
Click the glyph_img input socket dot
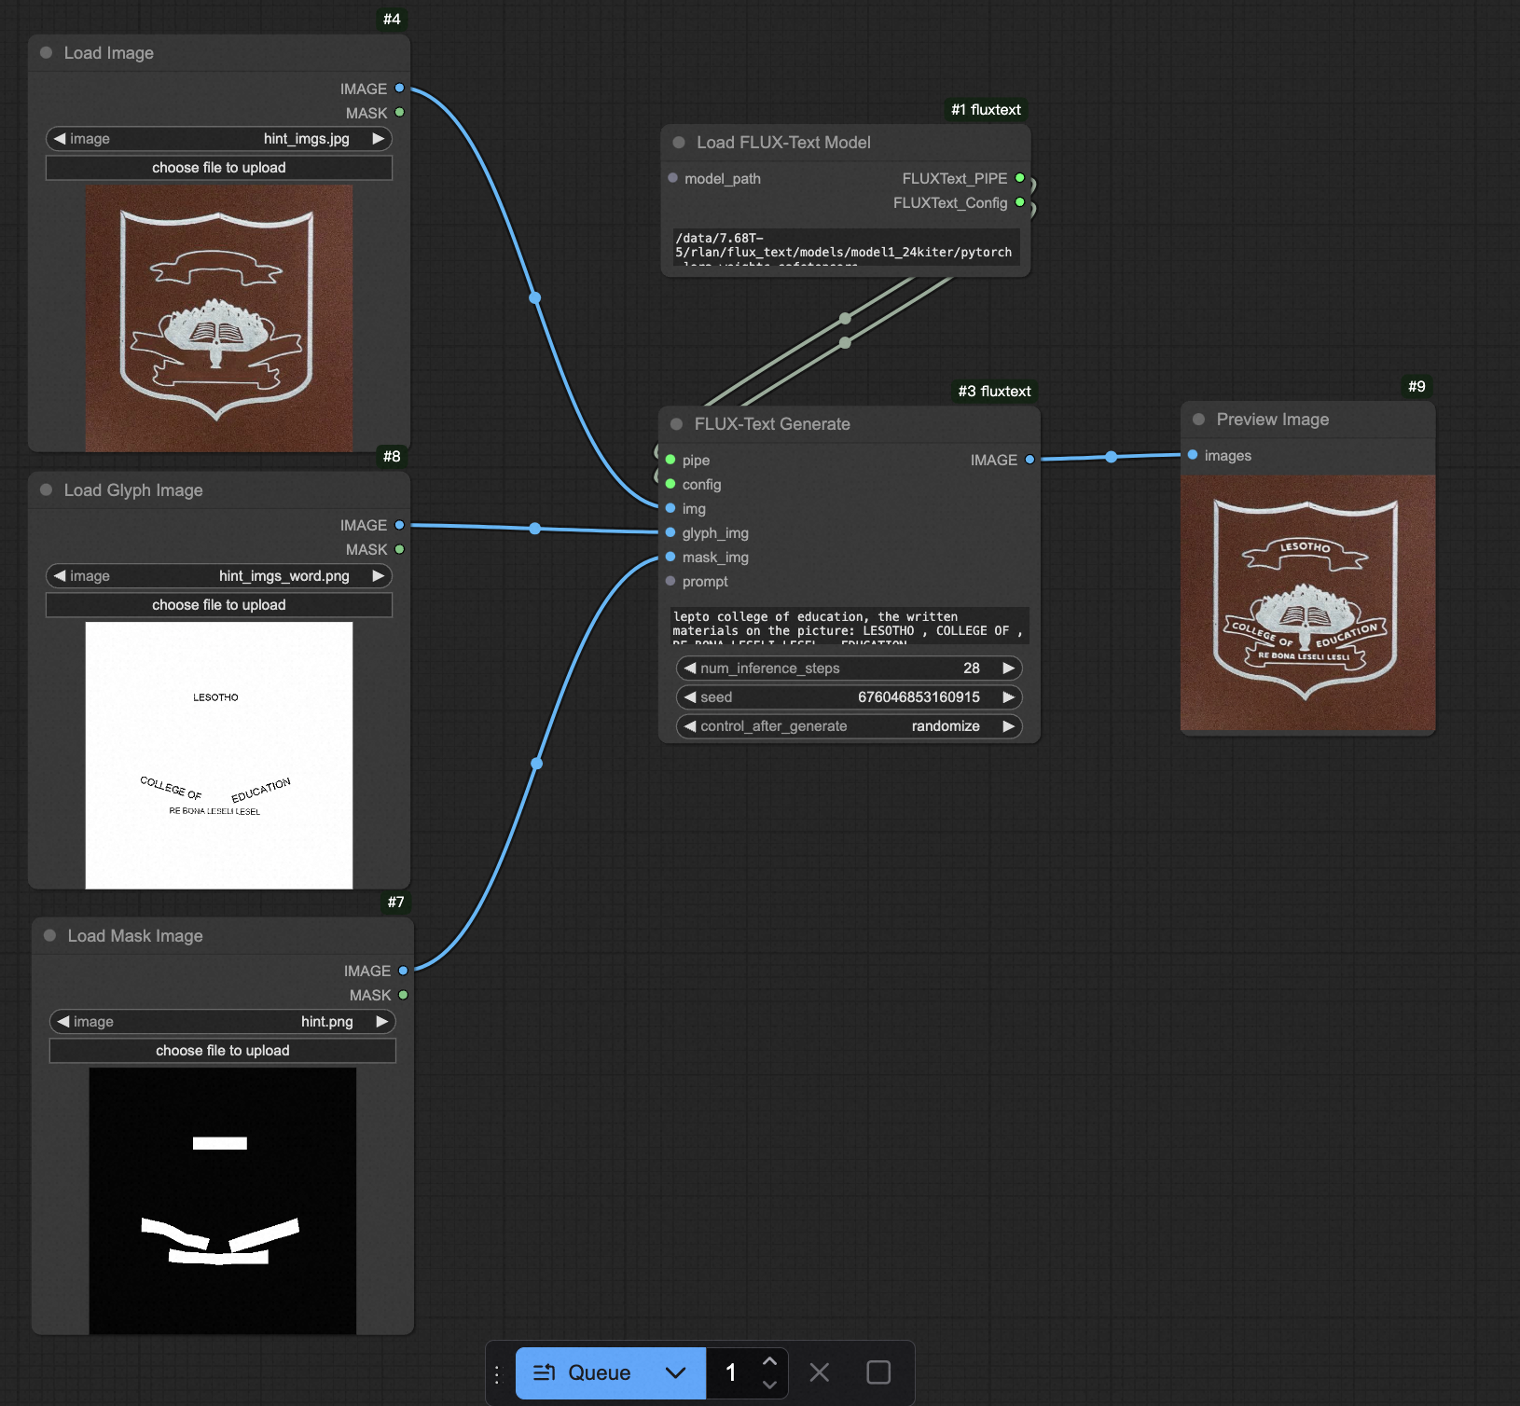pos(670,532)
